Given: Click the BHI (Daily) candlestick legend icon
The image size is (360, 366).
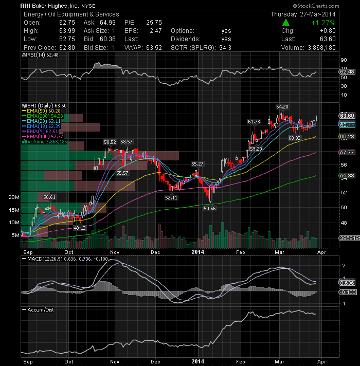Looking at the screenshot, I should coord(25,106).
